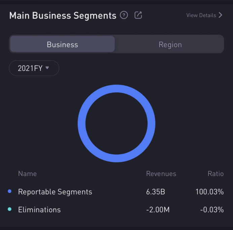
Task: Select the Reportable Segments row
Action: pos(55,192)
